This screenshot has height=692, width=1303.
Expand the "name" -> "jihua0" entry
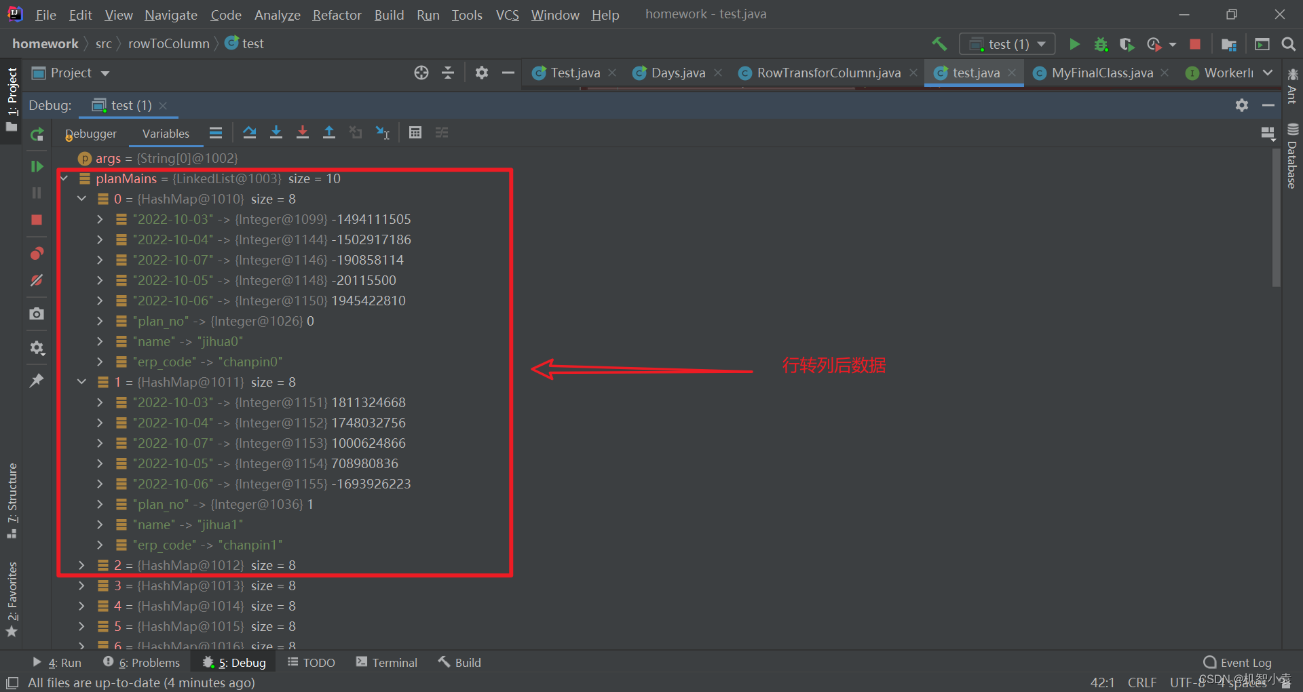click(100, 341)
